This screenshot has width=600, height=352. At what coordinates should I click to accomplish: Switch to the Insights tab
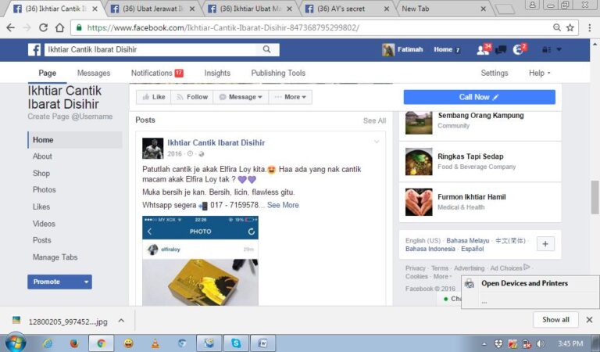click(217, 73)
